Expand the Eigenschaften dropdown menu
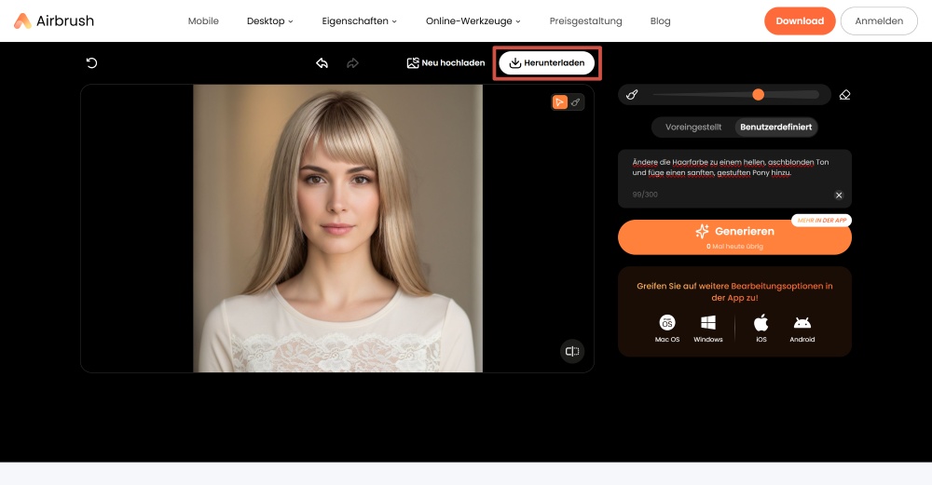 (359, 20)
